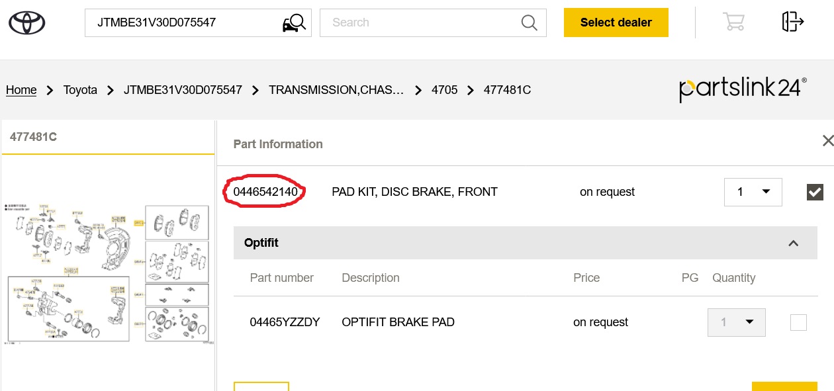Screen dimensions: 834x391
Task: Click the magnifier in the Search field
Action: click(528, 22)
